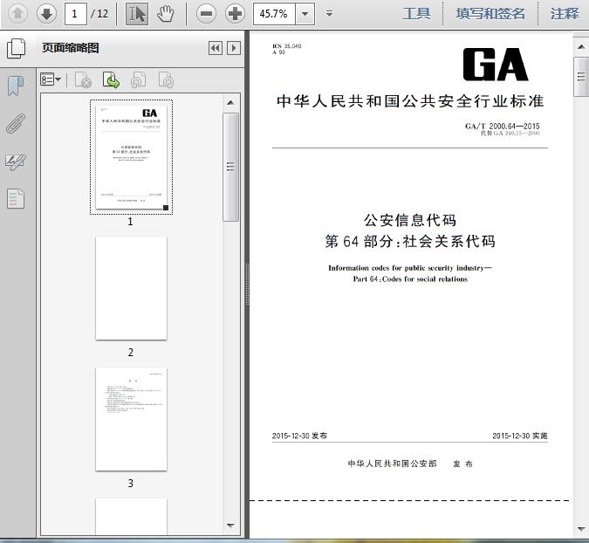Click the text 第 64 部分:社会关系代码
The height and width of the screenshot is (543, 589).
410,241
